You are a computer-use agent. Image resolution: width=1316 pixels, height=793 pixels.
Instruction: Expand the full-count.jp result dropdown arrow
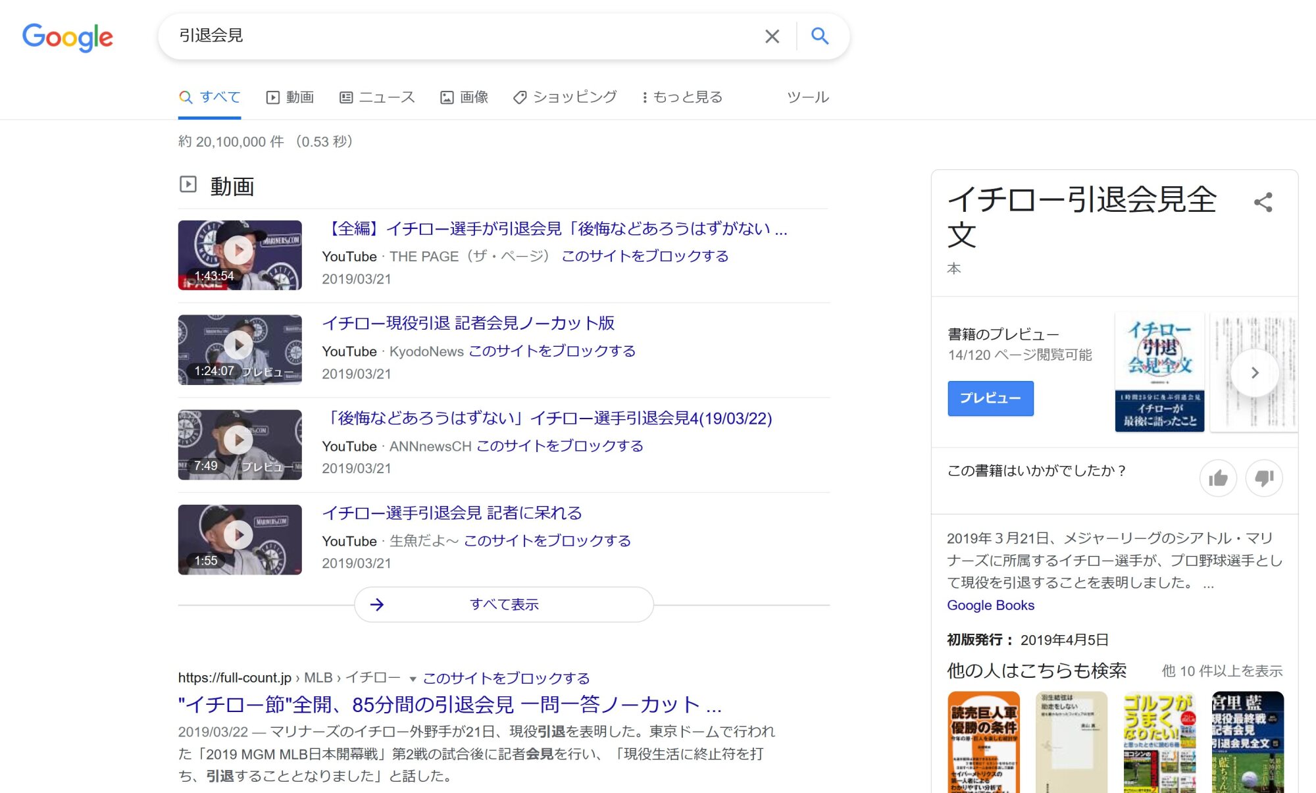click(x=413, y=678)
